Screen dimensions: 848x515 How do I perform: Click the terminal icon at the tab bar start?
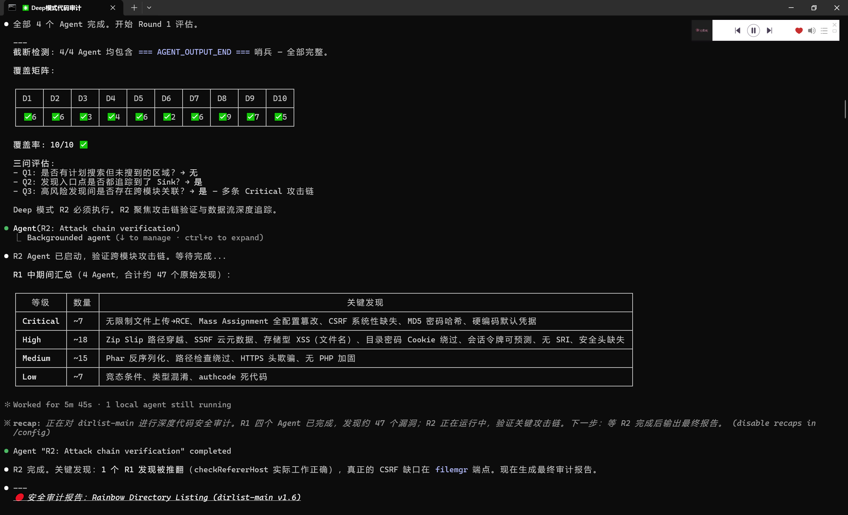(x=12, y=8)
